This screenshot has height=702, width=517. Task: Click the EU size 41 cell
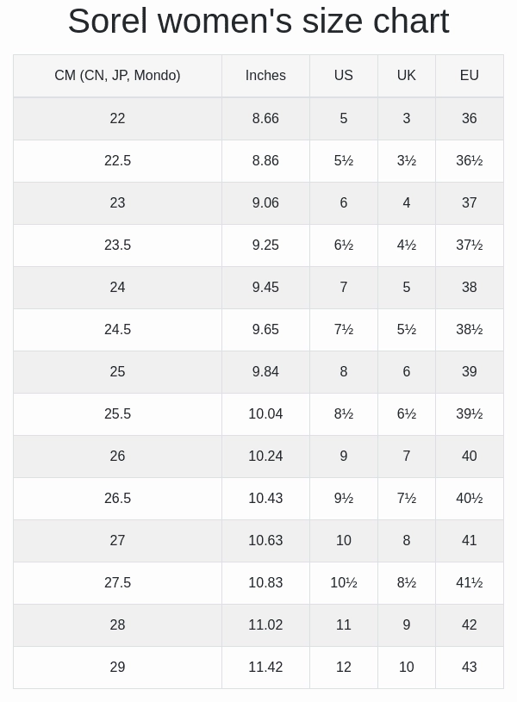pos(469,541)
